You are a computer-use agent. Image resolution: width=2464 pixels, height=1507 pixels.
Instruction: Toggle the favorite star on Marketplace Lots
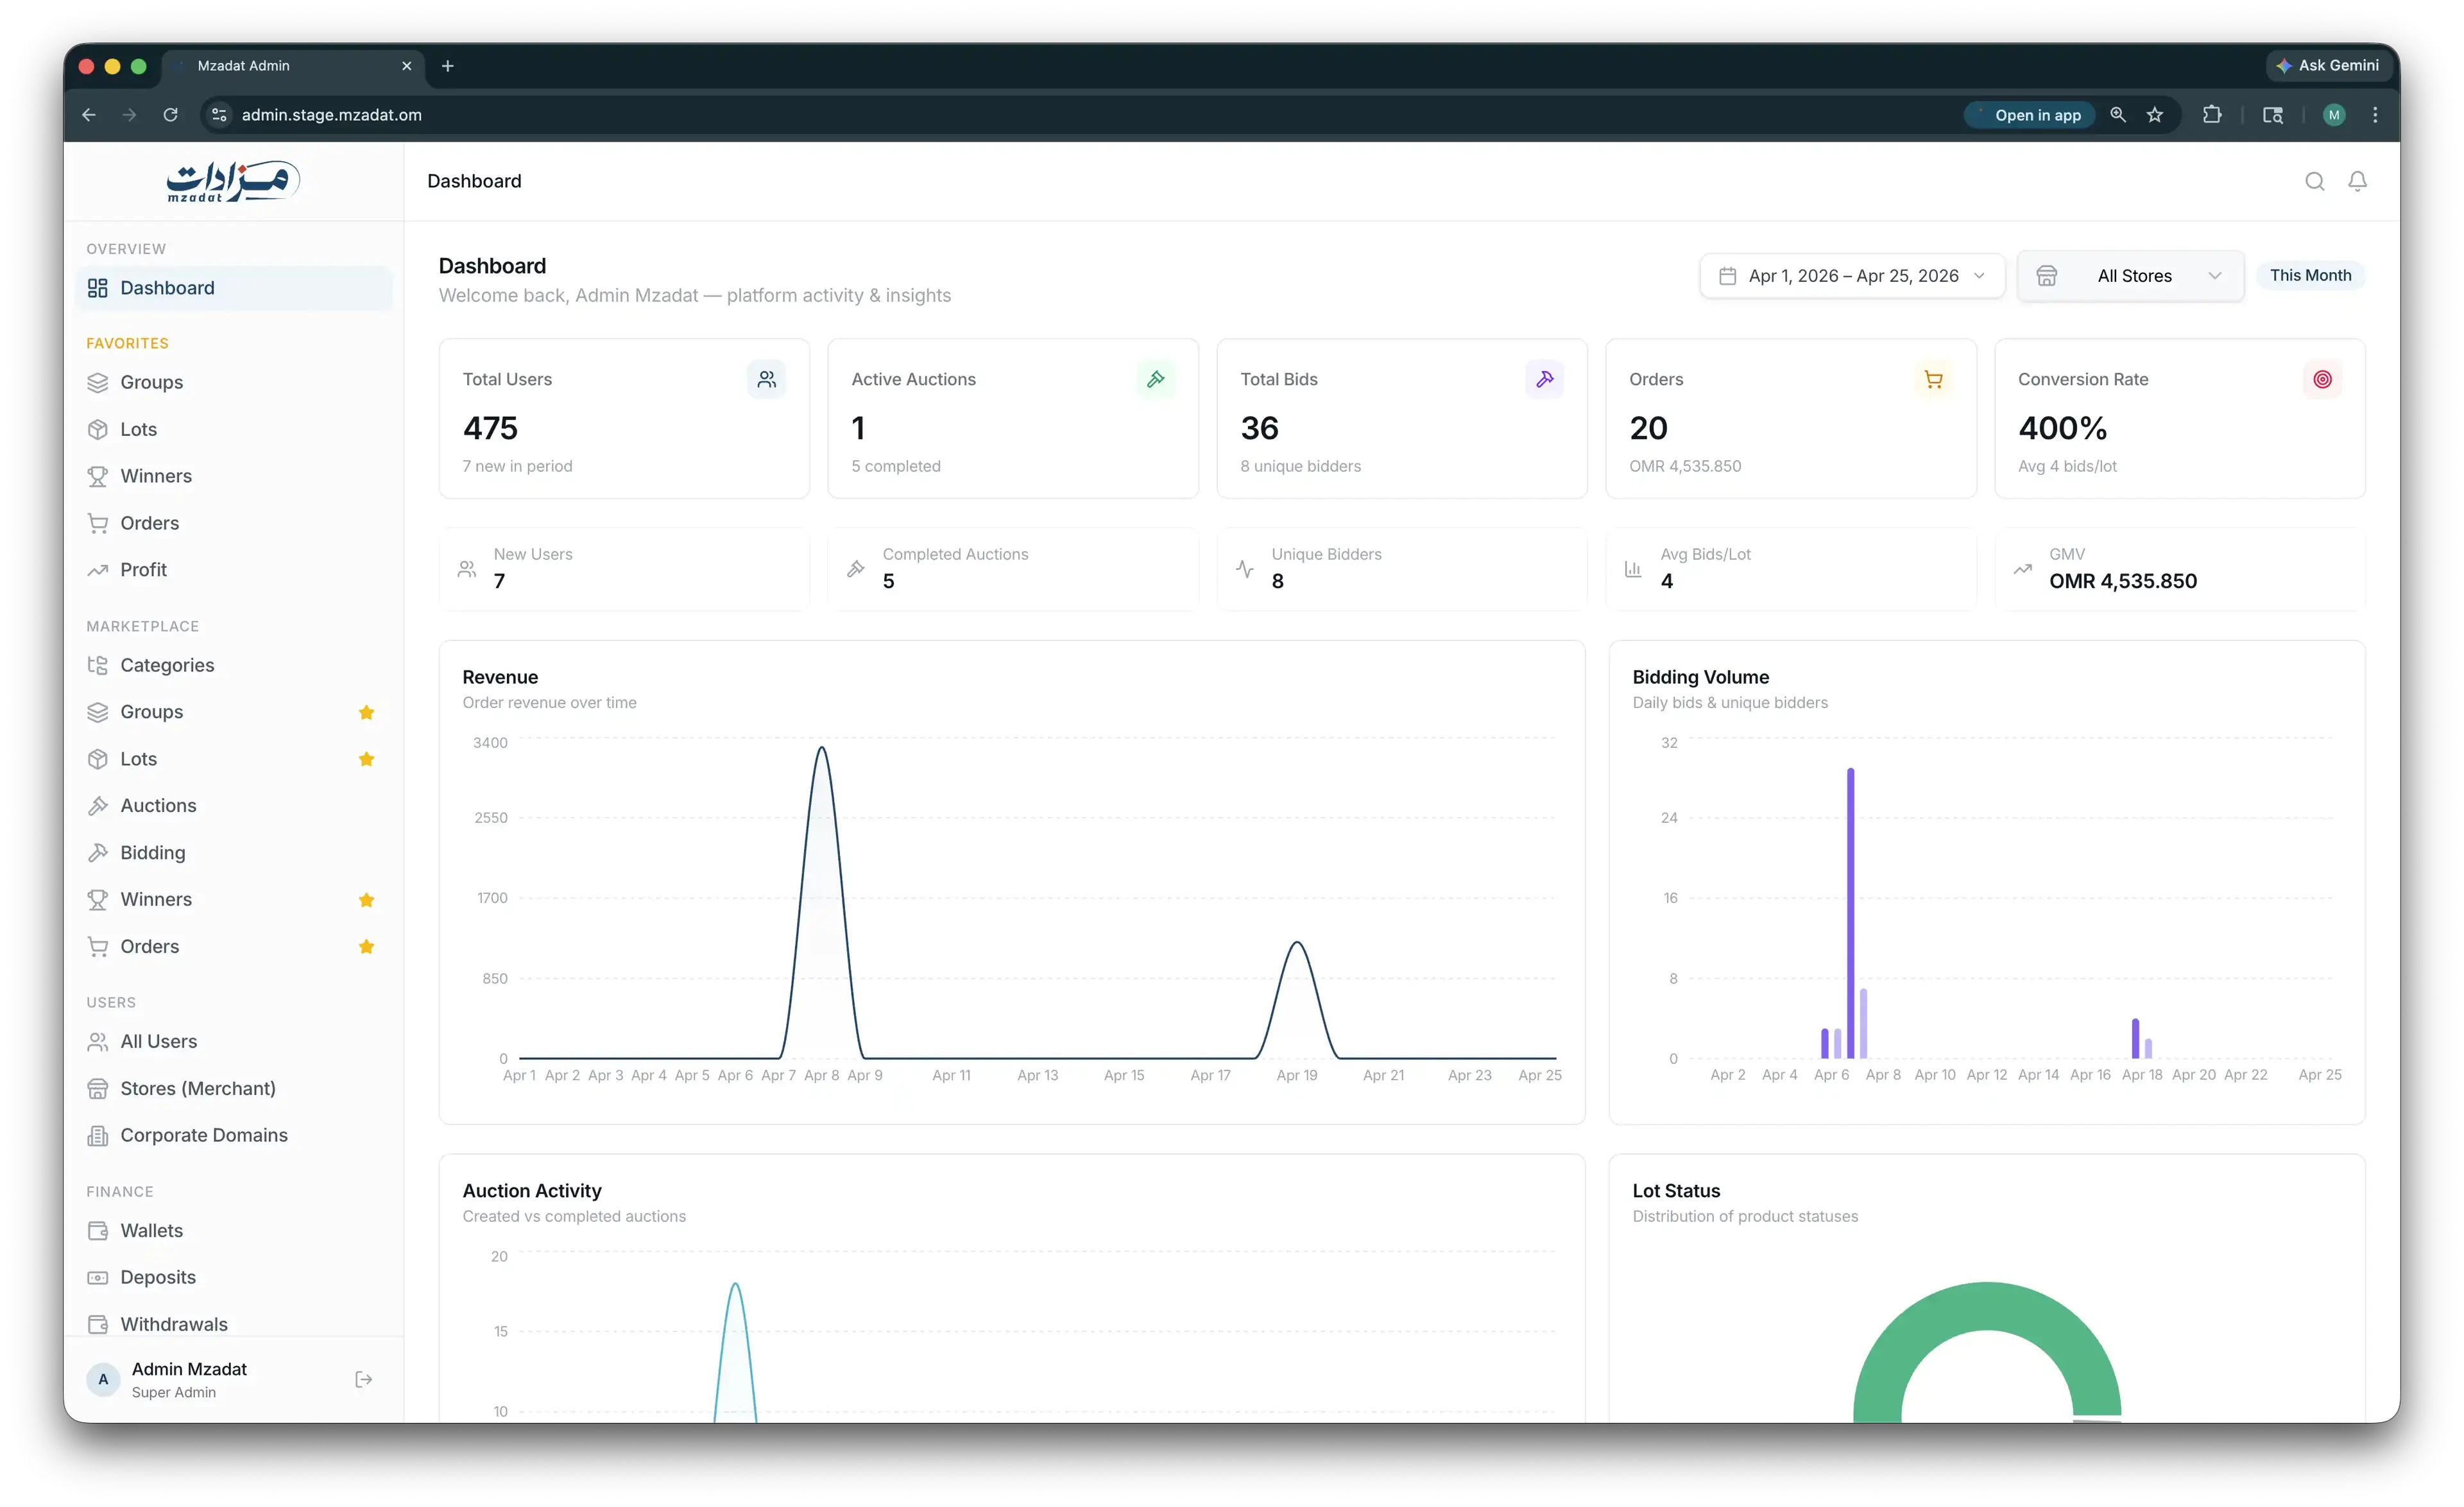pyautogui.click(x=366, y=759)
